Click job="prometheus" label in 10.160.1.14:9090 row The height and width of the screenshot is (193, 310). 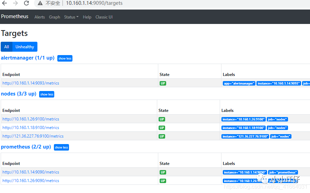[283, 172]
